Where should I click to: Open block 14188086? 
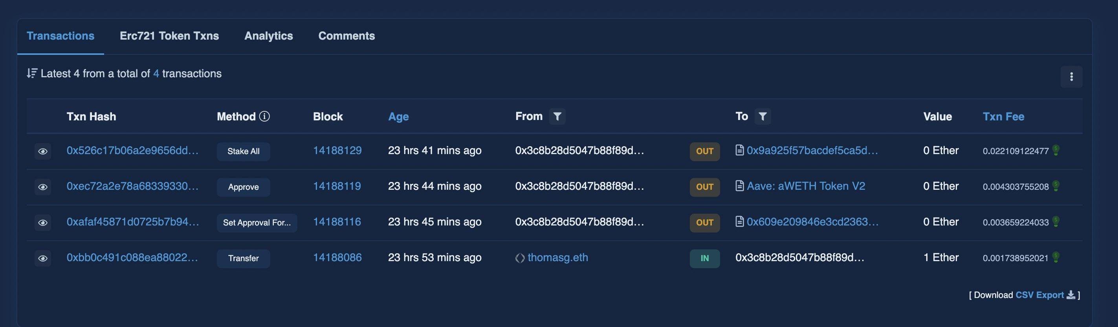[x=337, y=257]
